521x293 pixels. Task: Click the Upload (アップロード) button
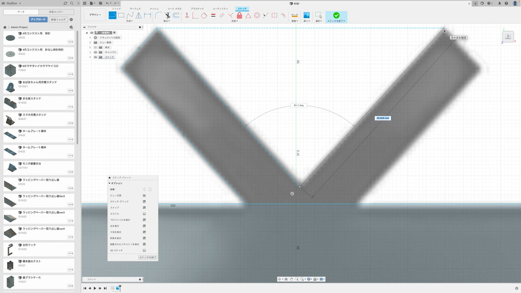pyautogui.click(x=38, y=20)
